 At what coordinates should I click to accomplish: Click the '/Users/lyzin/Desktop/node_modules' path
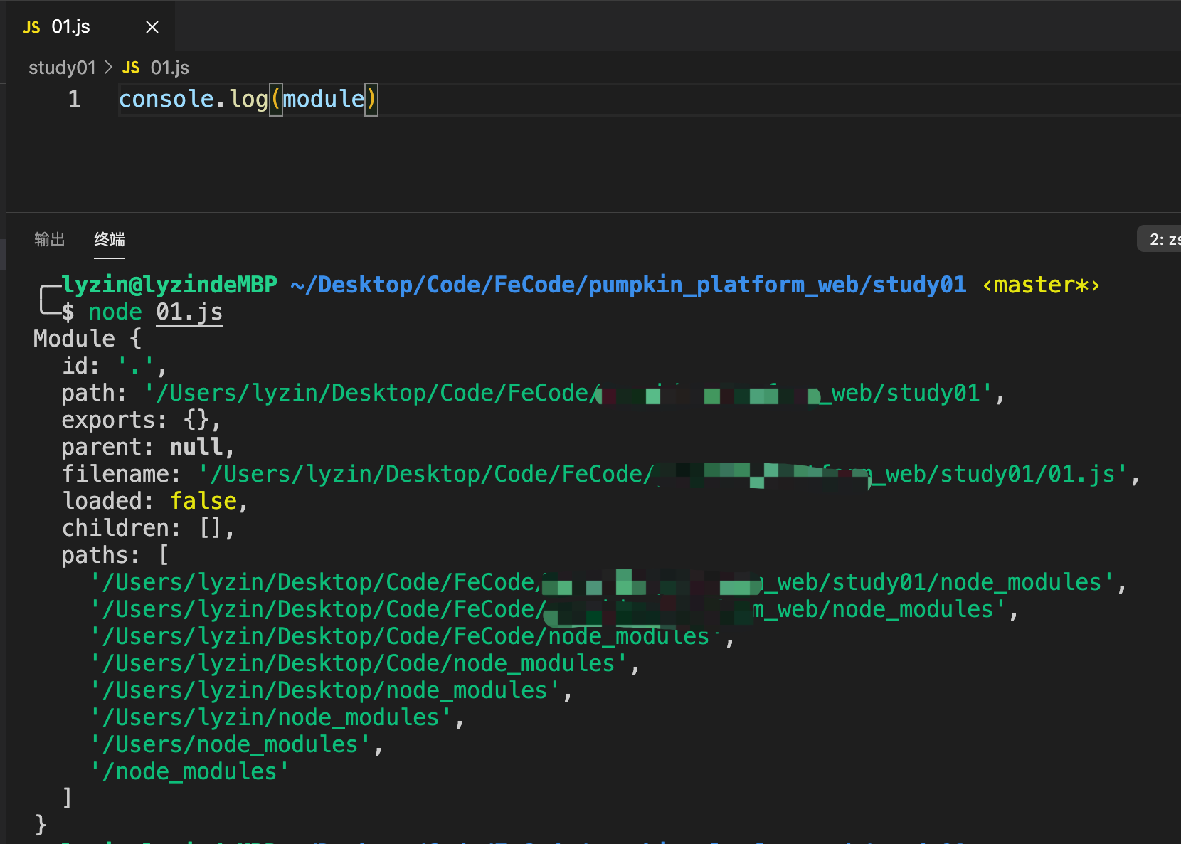(x=326, y=690)
